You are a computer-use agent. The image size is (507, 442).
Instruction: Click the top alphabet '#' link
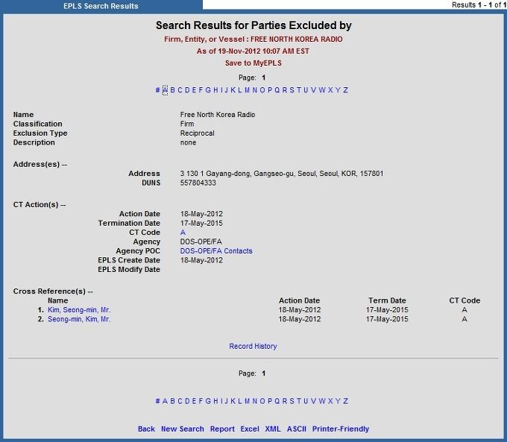(157, 90)
